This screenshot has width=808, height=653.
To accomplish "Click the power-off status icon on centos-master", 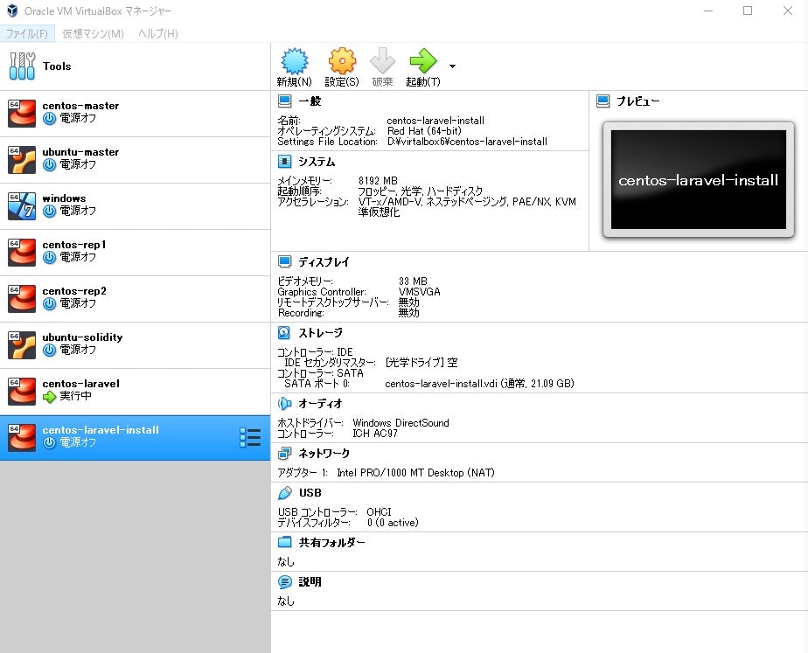I will (x=49, y=118).
